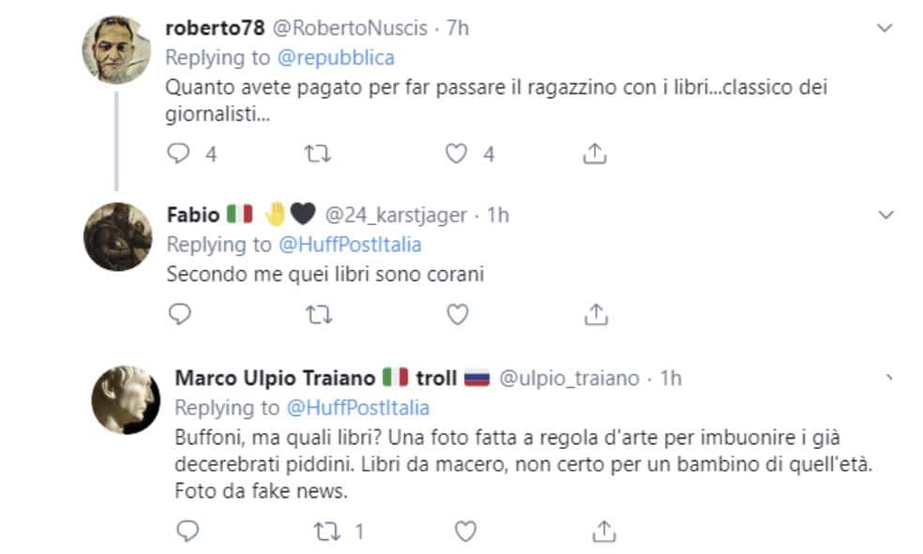This screenshot has width=923, height=554.
Task: Retweet roberto78's tweet about journalists
Action: click(x=317, y=154)
